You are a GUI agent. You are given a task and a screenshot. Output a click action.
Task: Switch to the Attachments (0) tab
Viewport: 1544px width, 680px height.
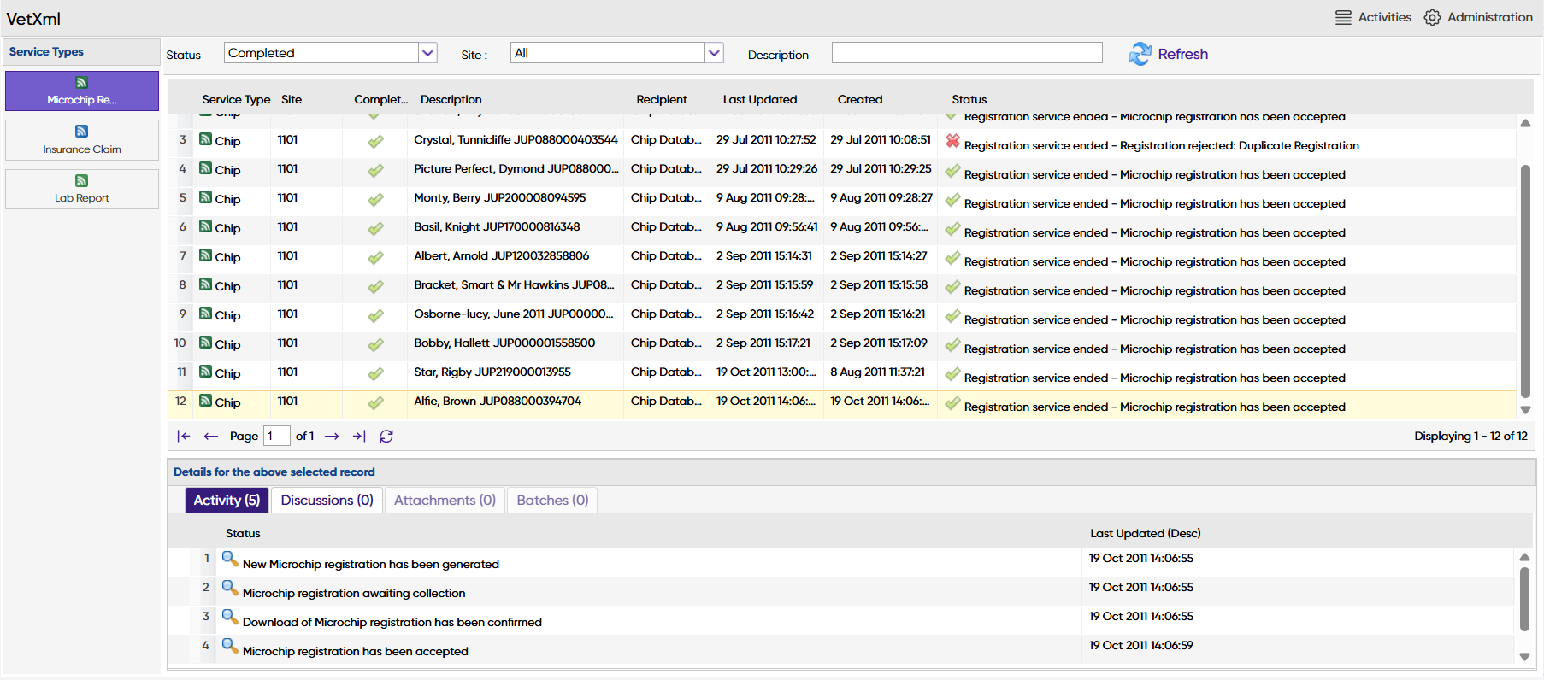click(x=445, y=501)
